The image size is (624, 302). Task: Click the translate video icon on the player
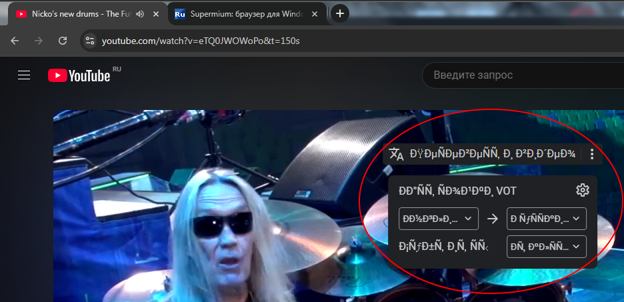[397, 155]
